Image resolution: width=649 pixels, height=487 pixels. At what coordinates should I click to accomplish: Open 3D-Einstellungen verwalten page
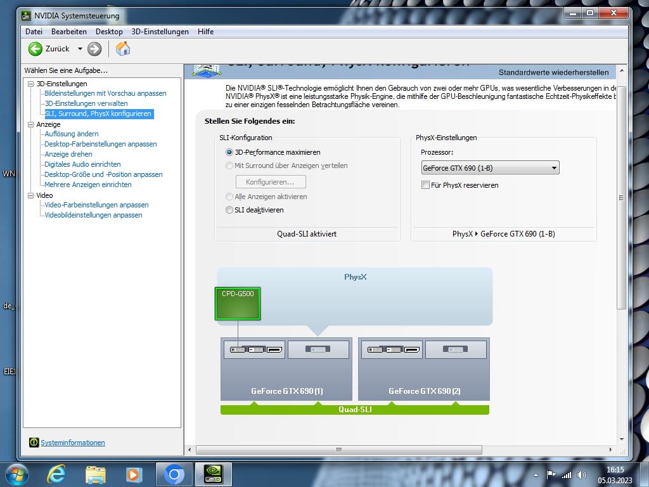pos(86,103)
